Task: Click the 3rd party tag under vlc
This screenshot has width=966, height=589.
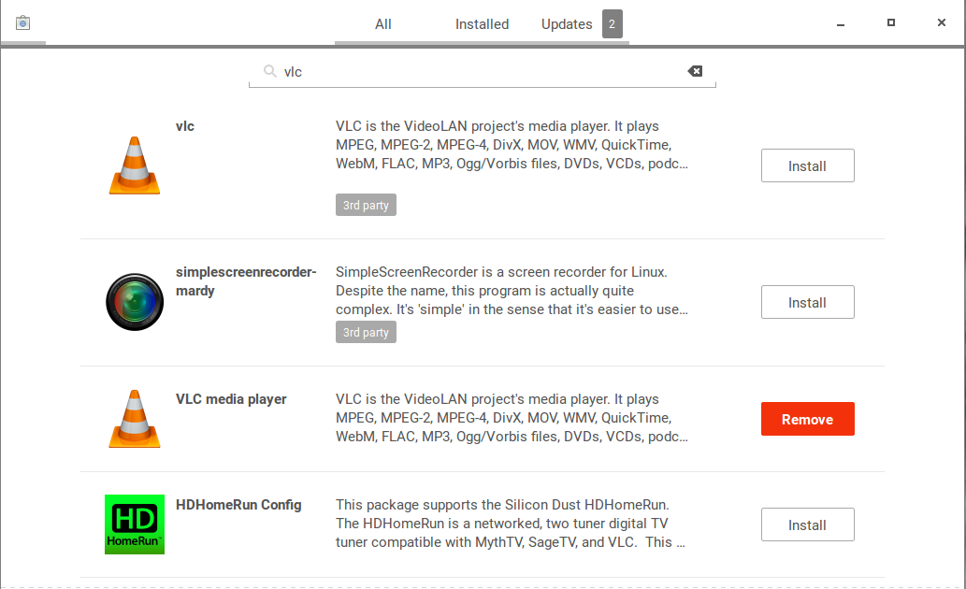Action: (366, 205)
